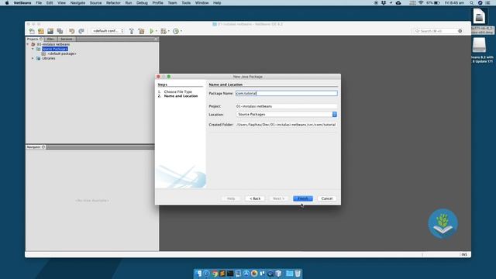Open the Team menu

172,3
